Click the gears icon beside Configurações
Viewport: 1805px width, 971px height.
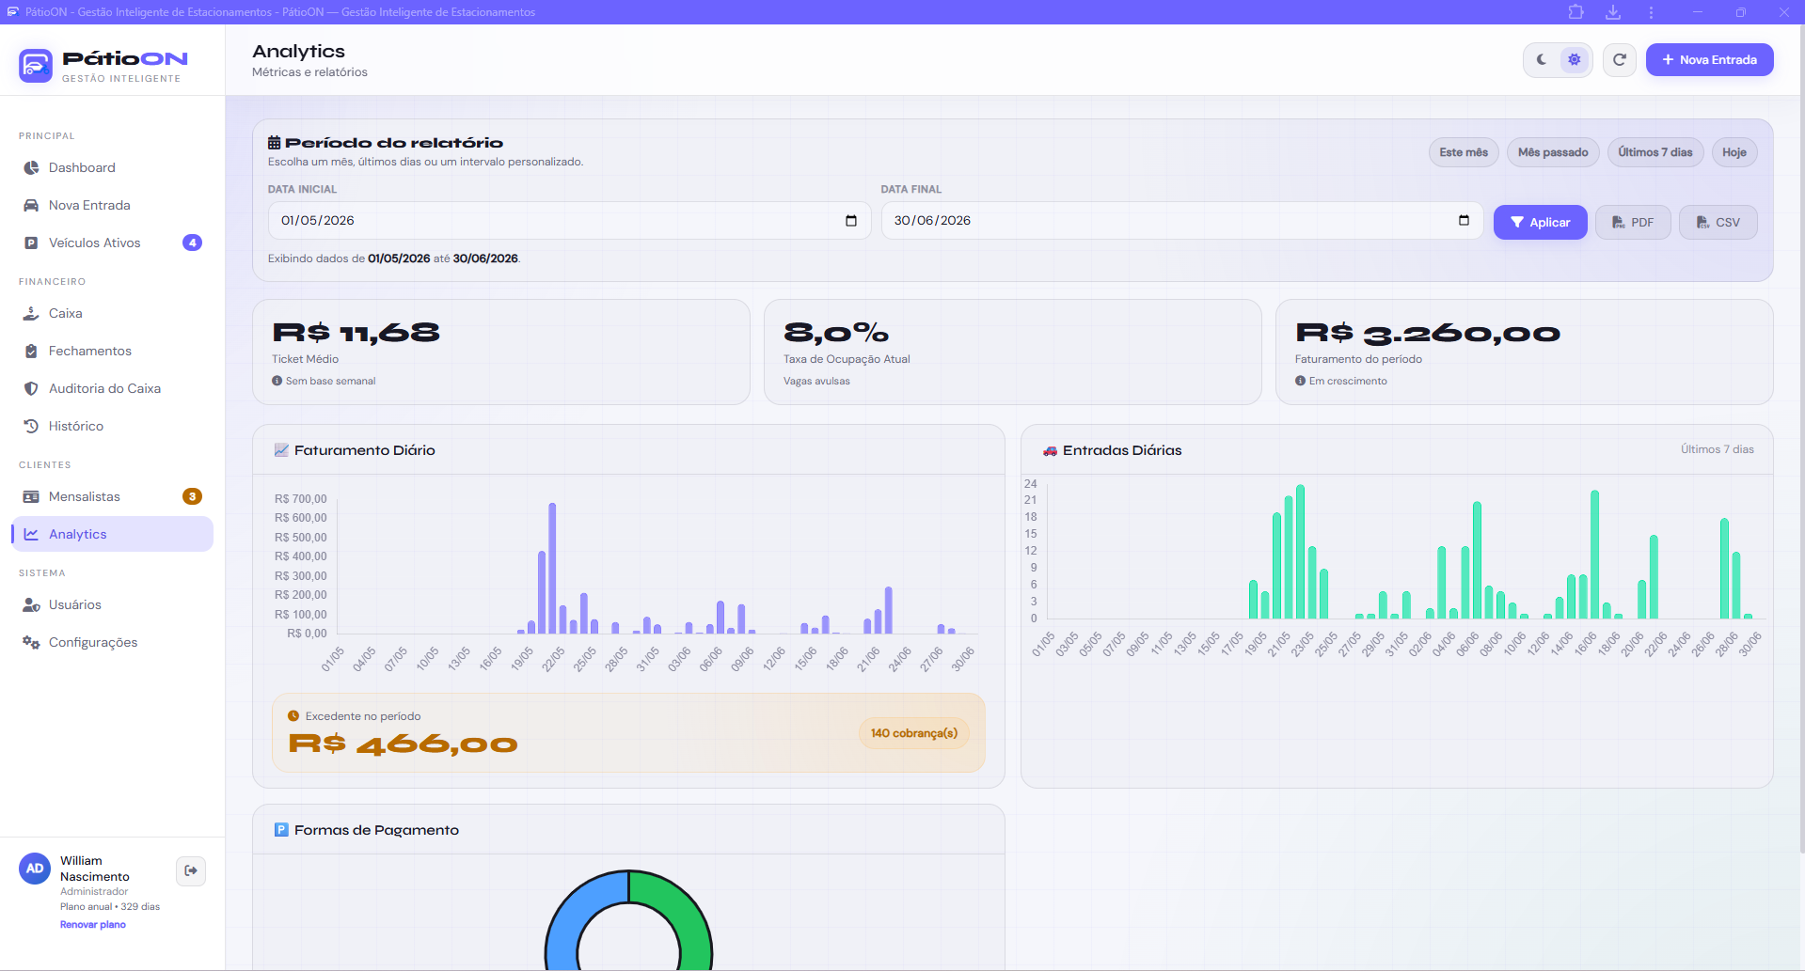tap(31, 642)
